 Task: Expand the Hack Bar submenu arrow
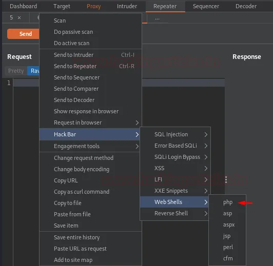pyautogui.click(x=137, y=134)
